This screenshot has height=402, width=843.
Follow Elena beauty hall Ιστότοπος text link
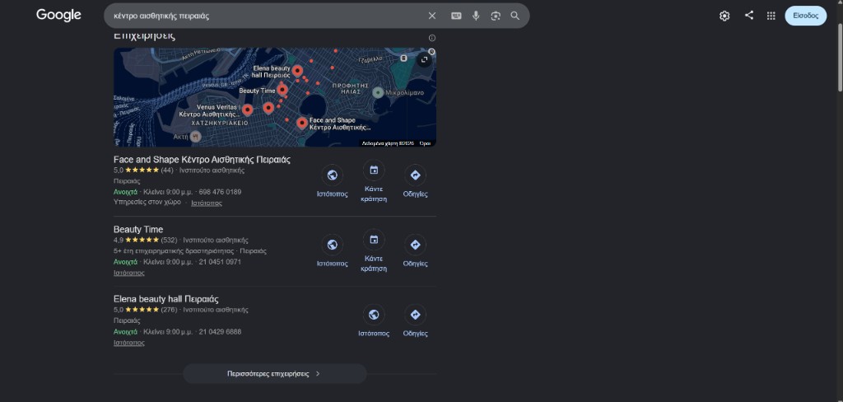click(x=129, y=343)
